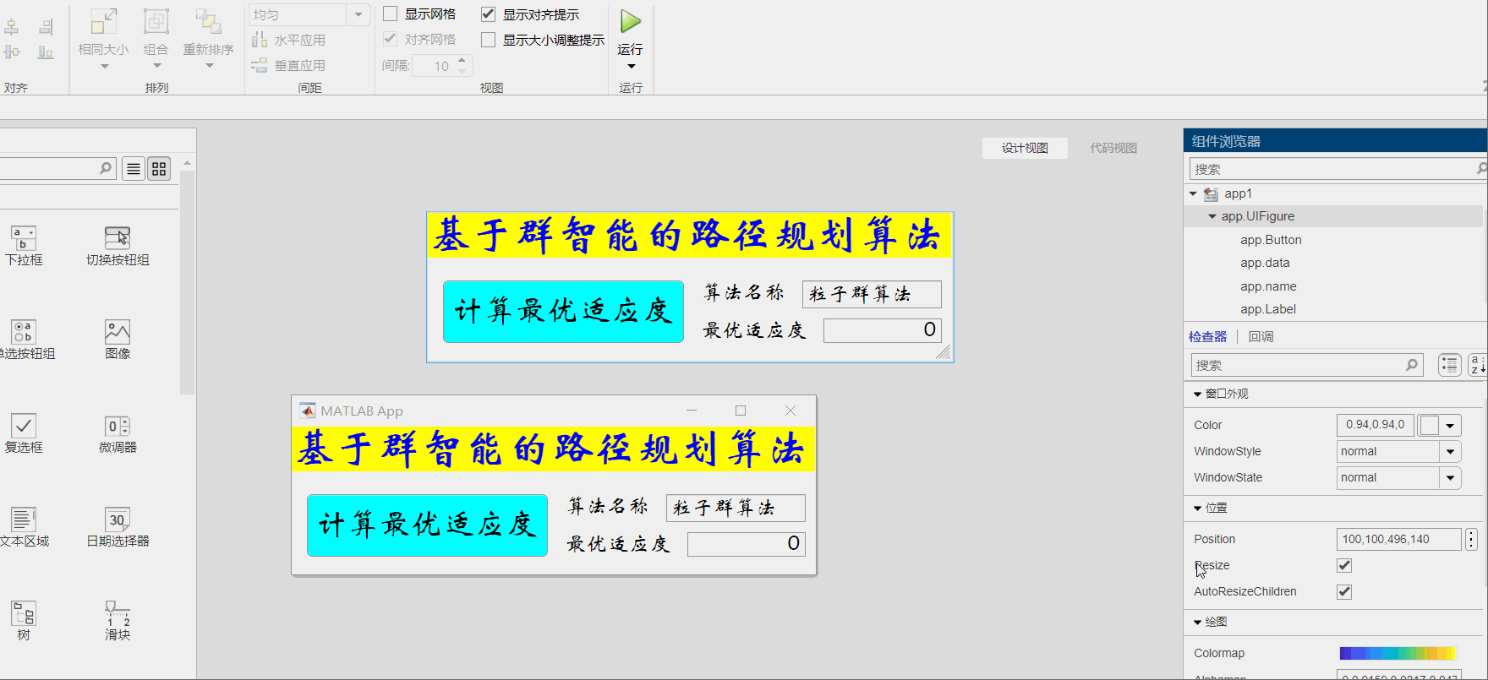
Task: Select the 微调器 spinner component
Action: pyautogui.click(x=118, y=433)
